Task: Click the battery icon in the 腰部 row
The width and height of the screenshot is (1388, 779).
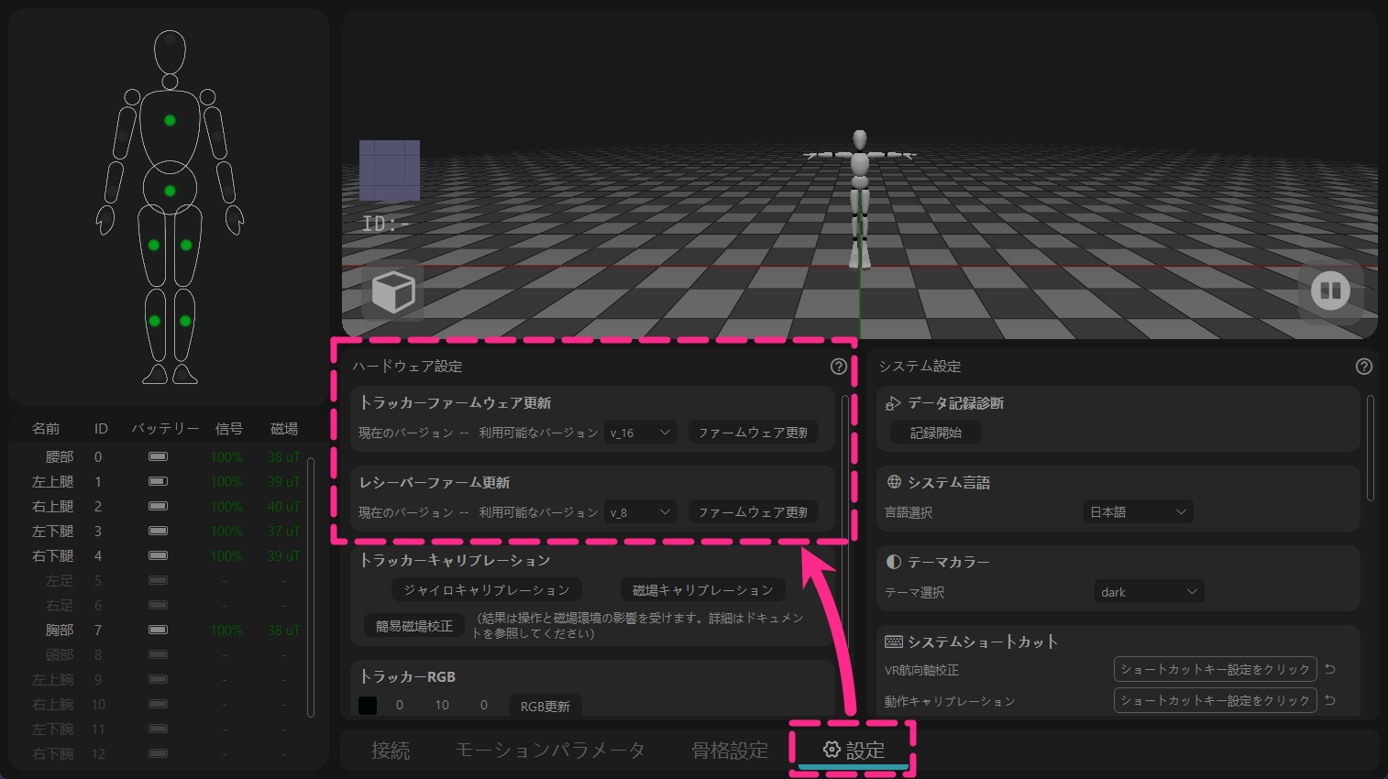Action: click(159, 456)
